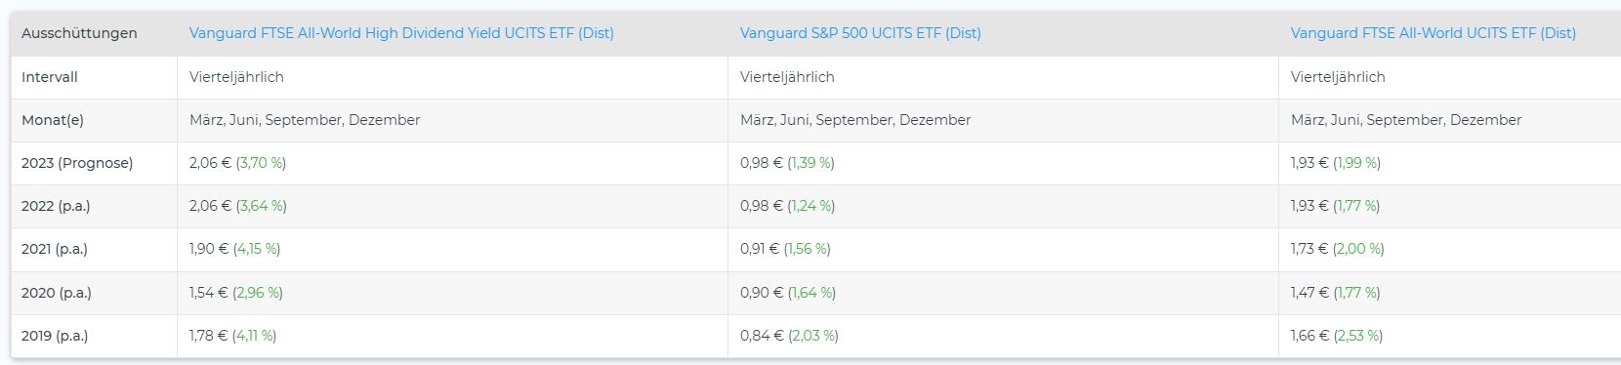Screen dimensions: 1621x365
Task: Click the 2021 (p.a.) row label
Action: click(55, 249)
